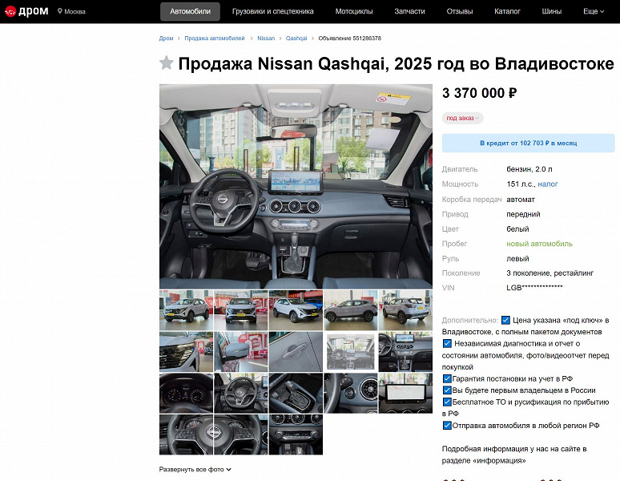The height and width of the screenshot is (481, 620).
Task: Toggle the Гарантия постановки на учет checkbox
Action: [x=447, y=378]
